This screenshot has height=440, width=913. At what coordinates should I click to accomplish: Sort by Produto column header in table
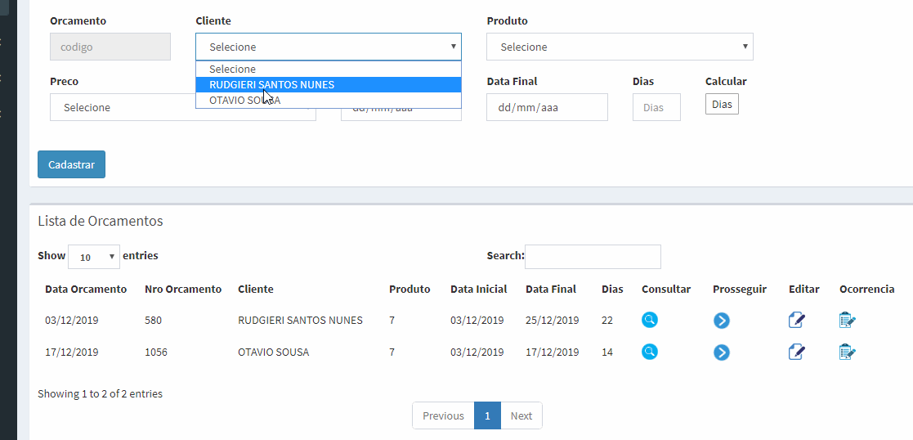coord(410,289)
